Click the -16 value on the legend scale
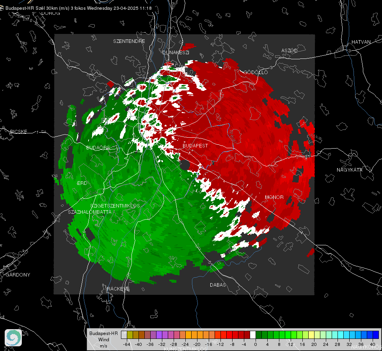382x351 pixels. (x=208, y=344)
